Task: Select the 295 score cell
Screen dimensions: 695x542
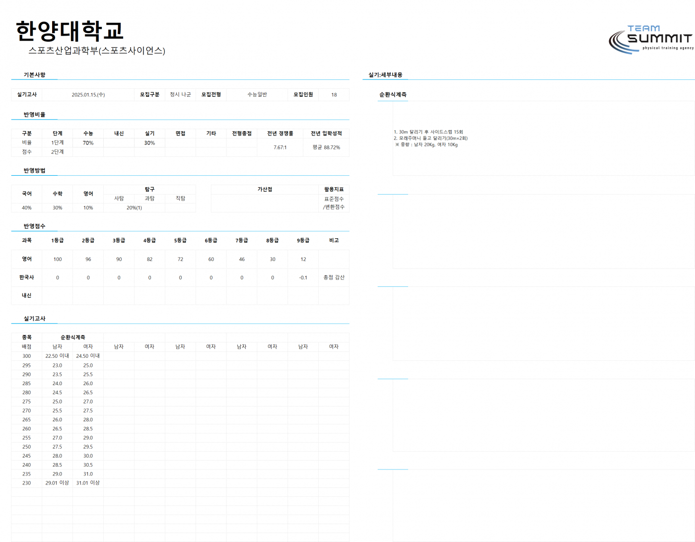Action: click(x=26, y=365)
